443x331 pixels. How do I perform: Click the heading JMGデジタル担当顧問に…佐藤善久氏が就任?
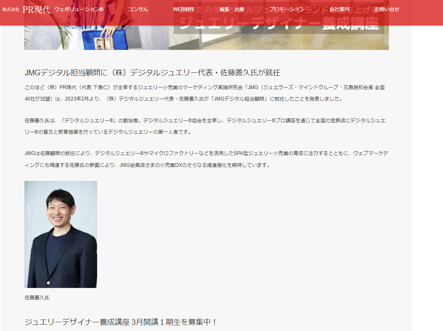coord(152,73)
